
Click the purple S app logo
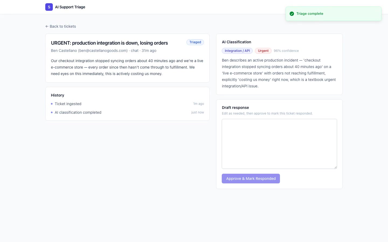tap(49, 7)
